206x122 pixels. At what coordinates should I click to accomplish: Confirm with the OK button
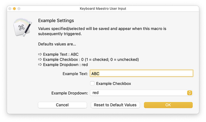coord(168,105)
